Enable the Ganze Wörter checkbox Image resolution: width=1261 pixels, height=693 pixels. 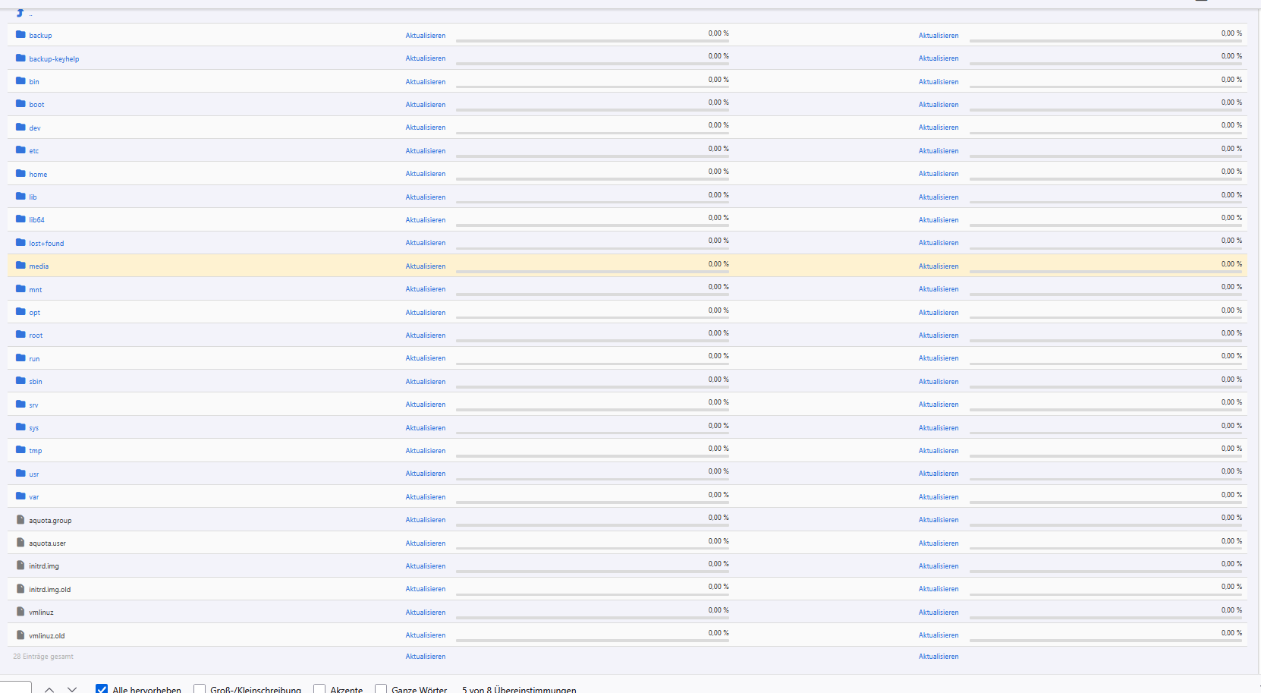click(381, 689)
